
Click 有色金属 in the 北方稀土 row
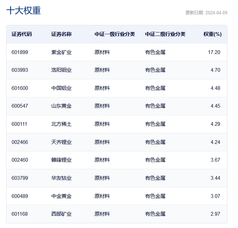(155, 124)
